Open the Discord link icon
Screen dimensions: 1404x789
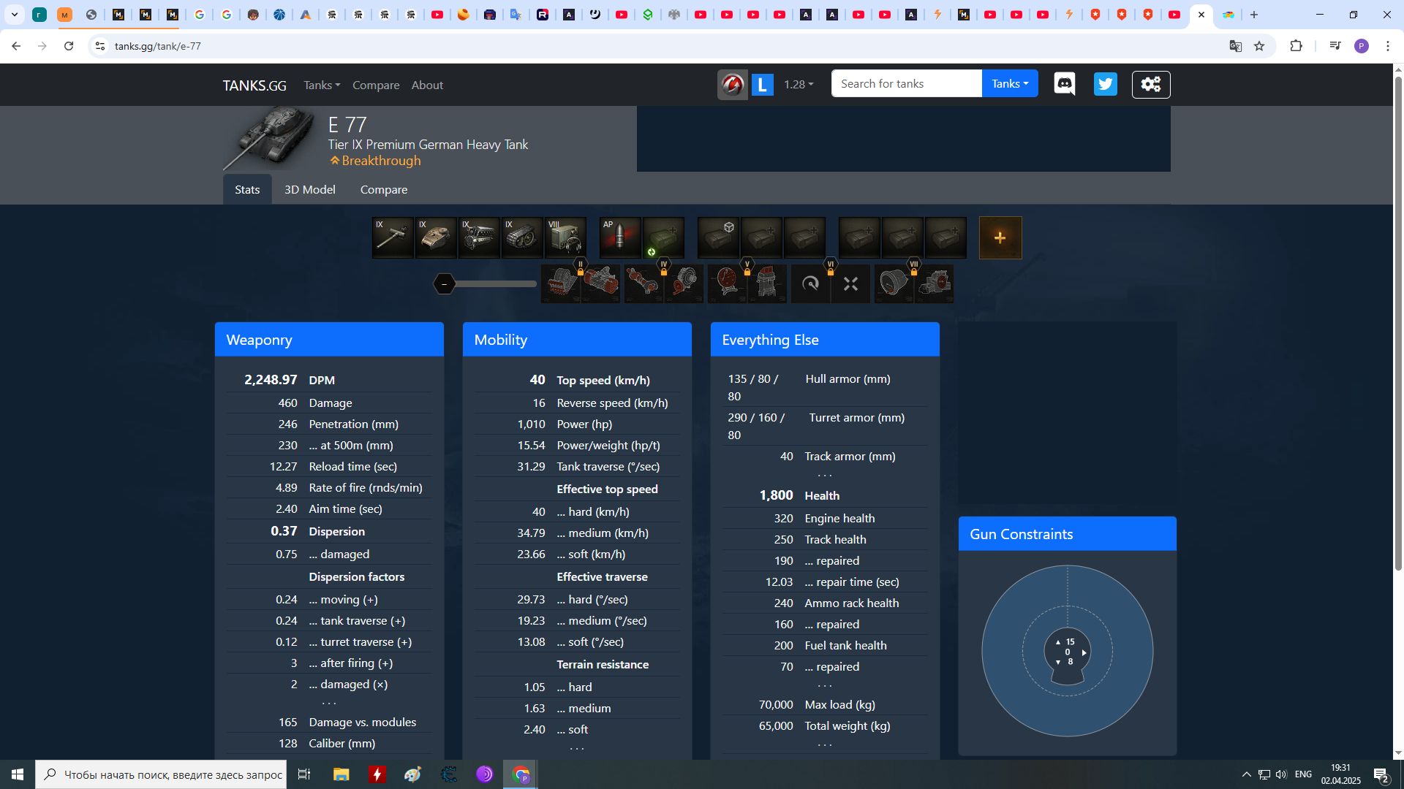coord(1065,84)
